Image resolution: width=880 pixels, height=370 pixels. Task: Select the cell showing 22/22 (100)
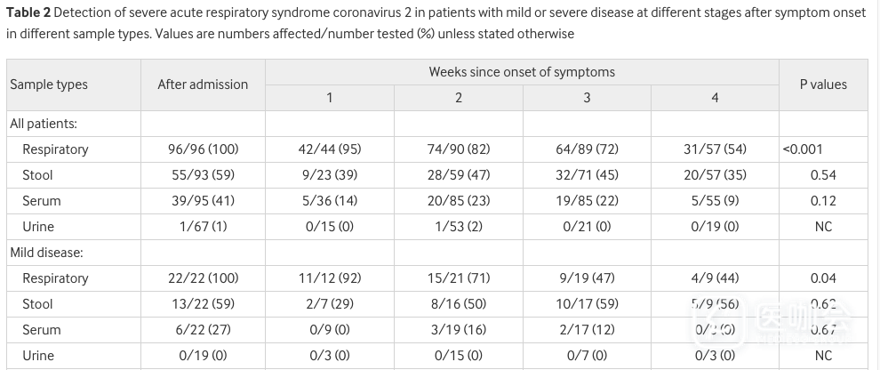[203, 278]
